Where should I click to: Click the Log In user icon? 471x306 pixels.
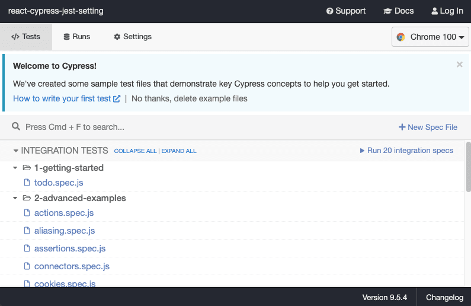pos(434,11)
